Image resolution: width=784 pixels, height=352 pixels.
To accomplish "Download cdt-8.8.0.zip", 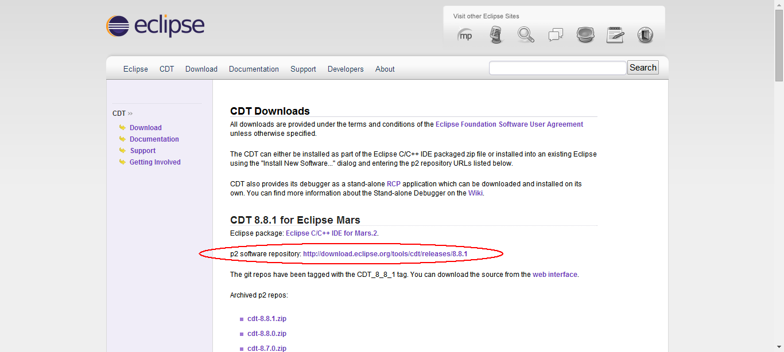I will 267,334.
